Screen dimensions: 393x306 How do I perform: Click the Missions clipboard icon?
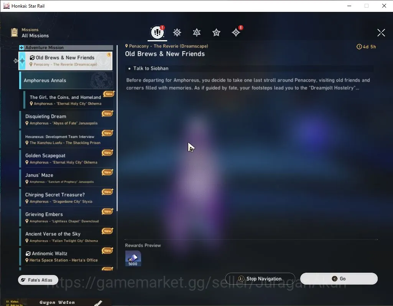14,33
